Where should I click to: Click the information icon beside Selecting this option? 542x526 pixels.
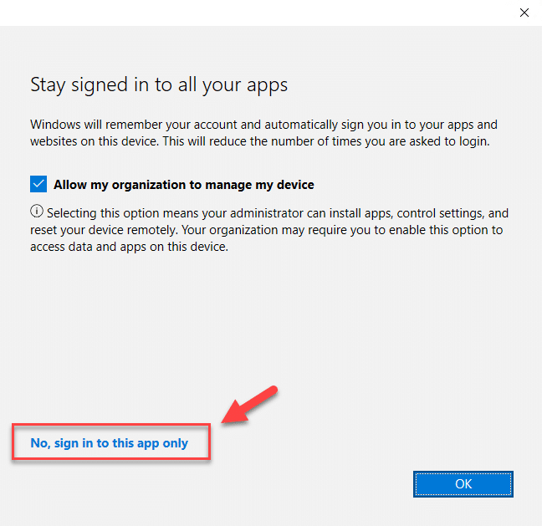click(37, 212)
